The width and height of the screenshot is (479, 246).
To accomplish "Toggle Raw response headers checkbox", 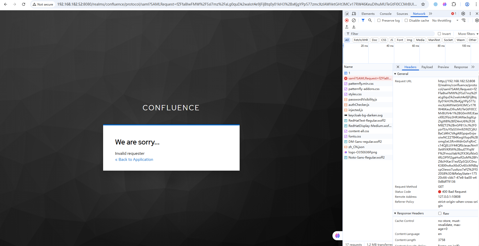I will (440, 213).
